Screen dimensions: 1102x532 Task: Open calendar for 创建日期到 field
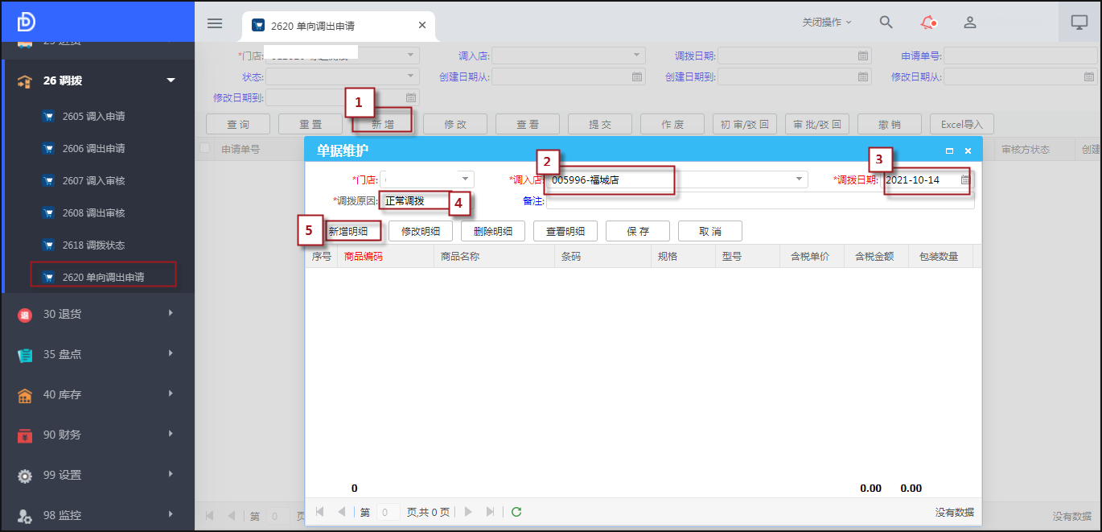click(862, 76)
